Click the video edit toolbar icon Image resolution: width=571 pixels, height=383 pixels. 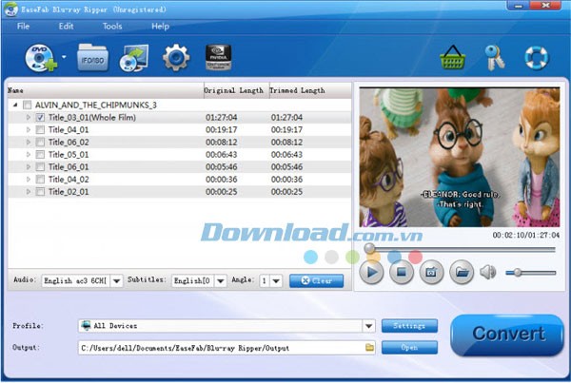(131, 59)
